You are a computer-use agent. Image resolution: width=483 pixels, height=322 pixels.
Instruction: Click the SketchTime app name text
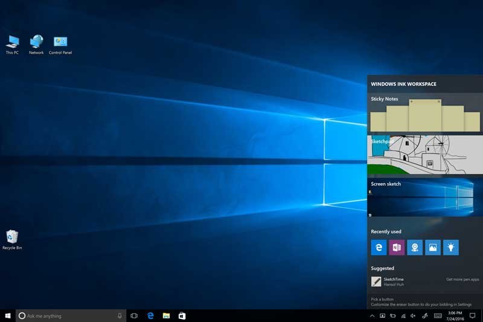[x=394, y=279]
